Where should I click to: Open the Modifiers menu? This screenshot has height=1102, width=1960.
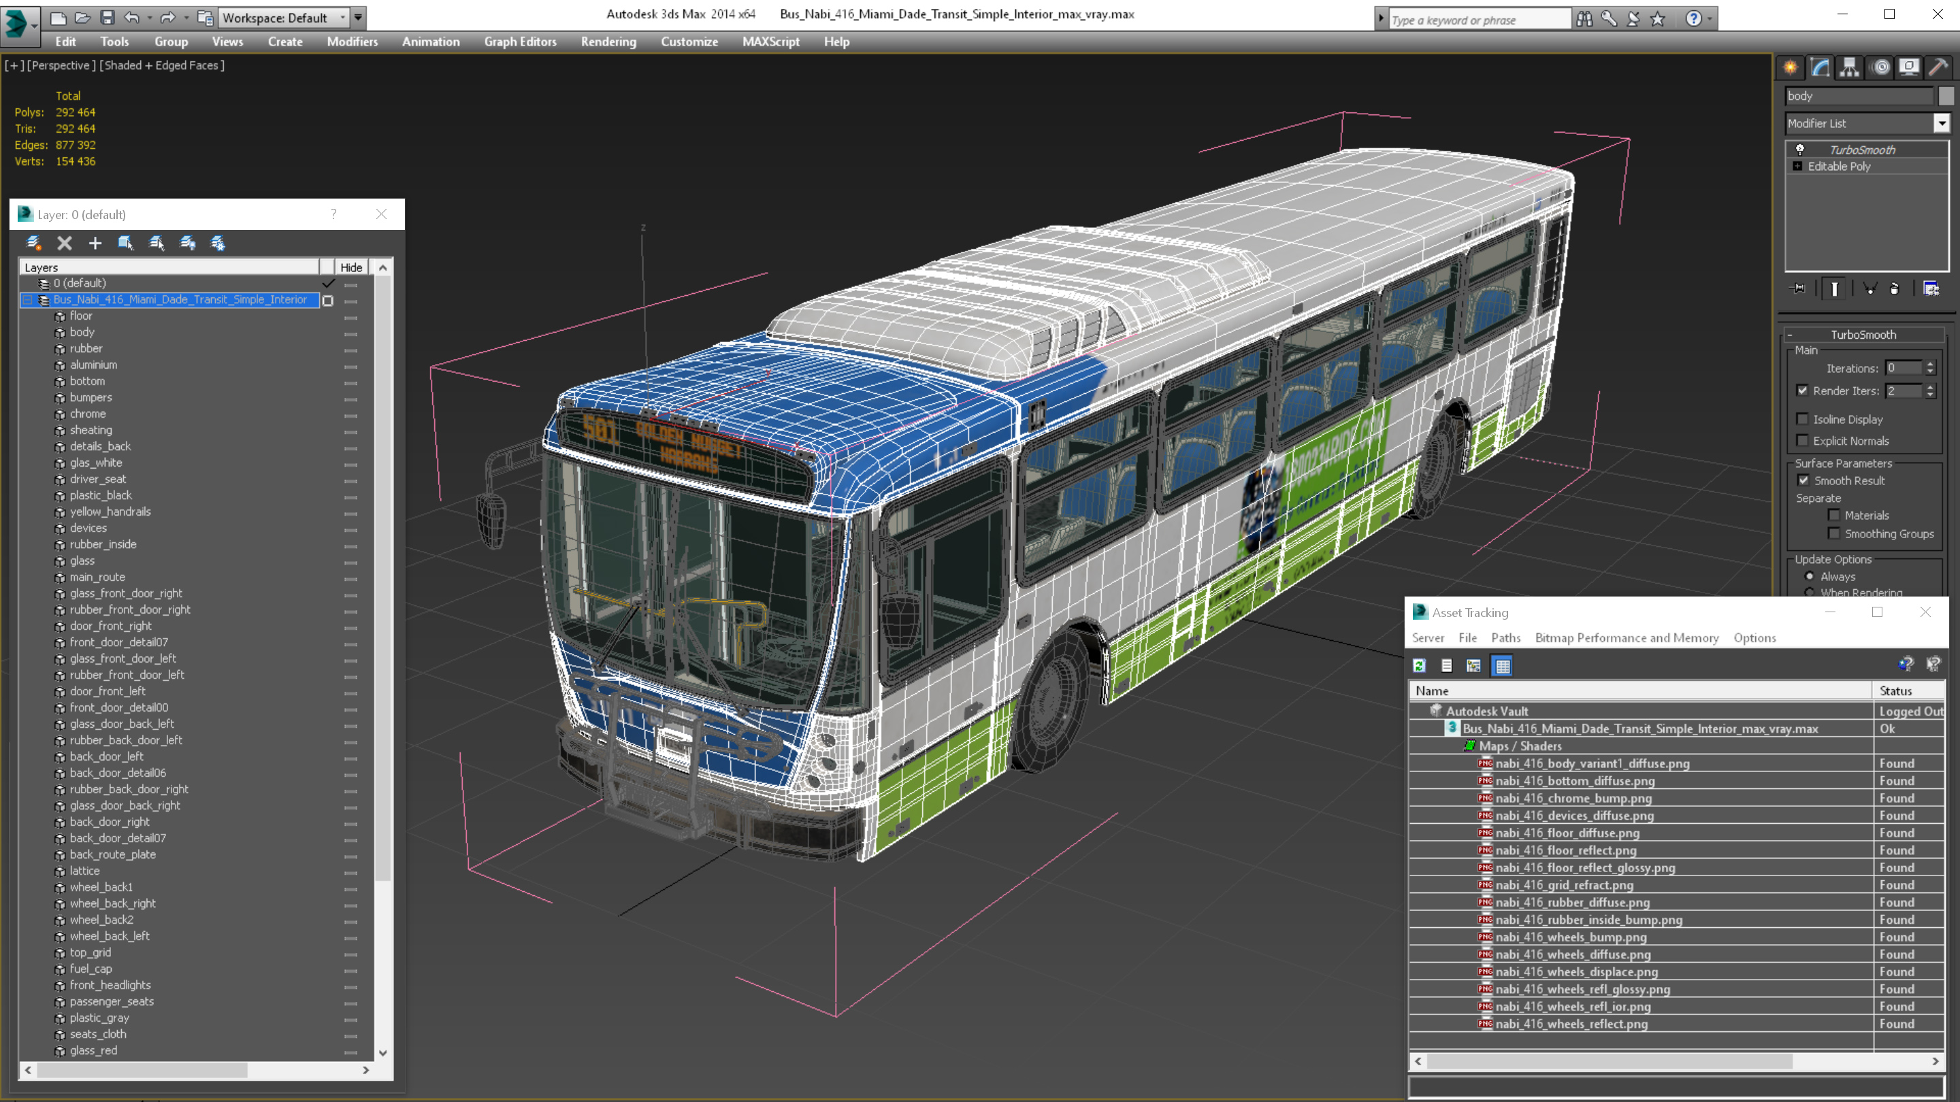[353, 41]
